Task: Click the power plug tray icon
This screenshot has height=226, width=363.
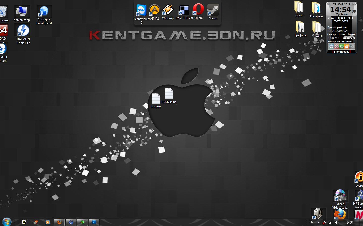Action: [324, 223]
